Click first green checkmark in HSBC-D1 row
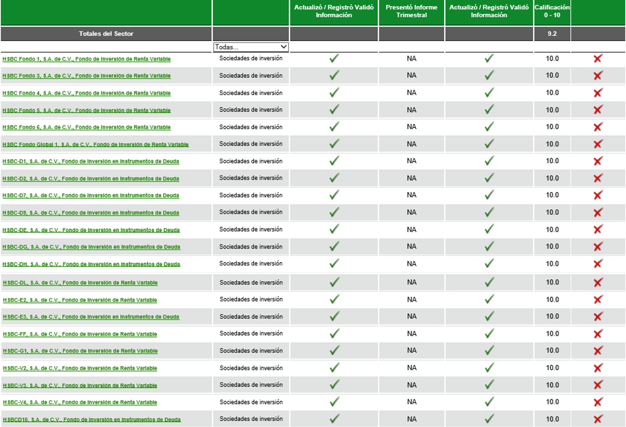626x427 pixels. (x=334, y=160)
